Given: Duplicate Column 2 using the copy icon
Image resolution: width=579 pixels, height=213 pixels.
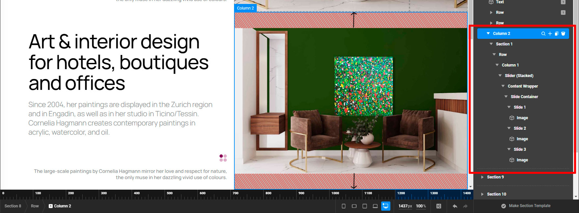Looking at the screenshot, I should pyautogui.click(x=556, y=34).
